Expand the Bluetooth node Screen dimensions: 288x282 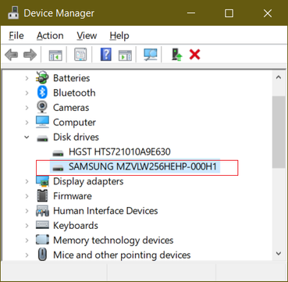point(27,93)
